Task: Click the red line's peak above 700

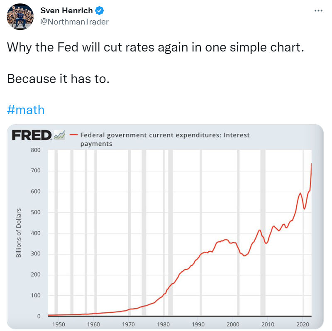Action: click(311, 164)
